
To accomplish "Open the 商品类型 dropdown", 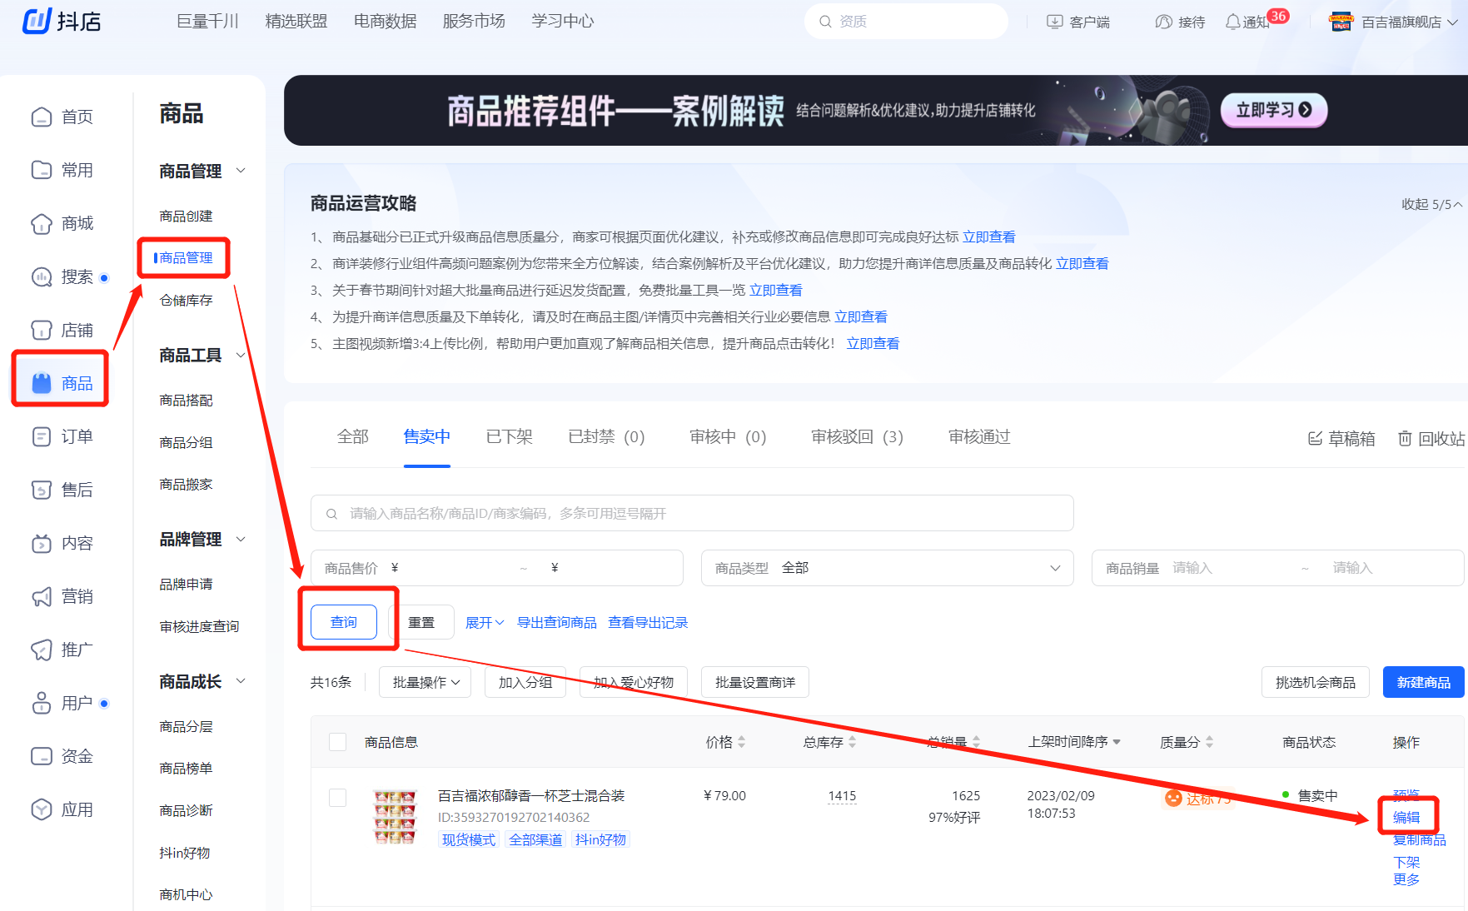I will click(x=888, y=568).
